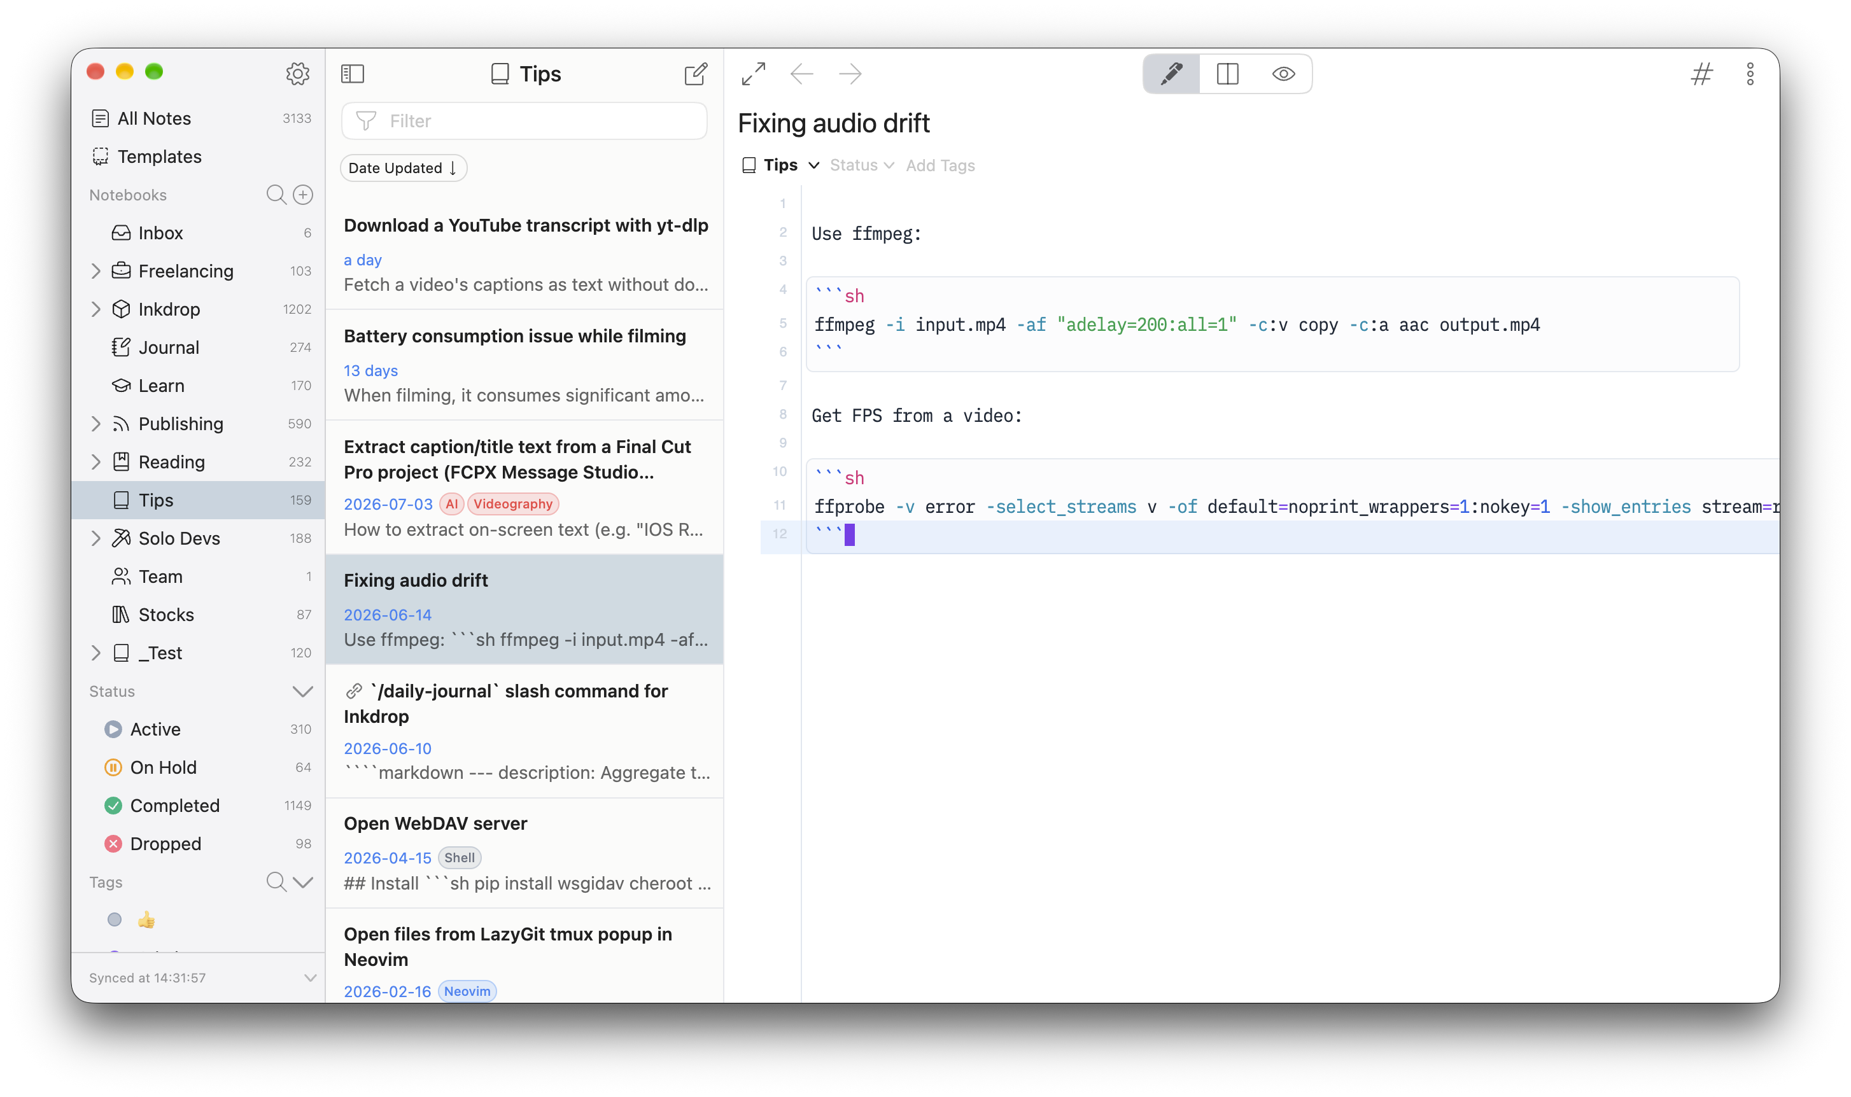1851x1097 pixels.
Task: Add a new notebook with plus icon
Action: [303, 195]
